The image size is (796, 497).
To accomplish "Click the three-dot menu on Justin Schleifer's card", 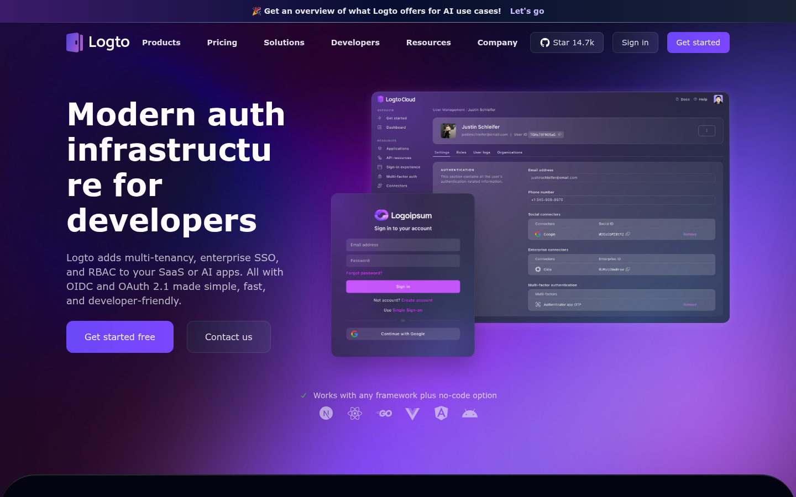I will [x=706, y=131].
